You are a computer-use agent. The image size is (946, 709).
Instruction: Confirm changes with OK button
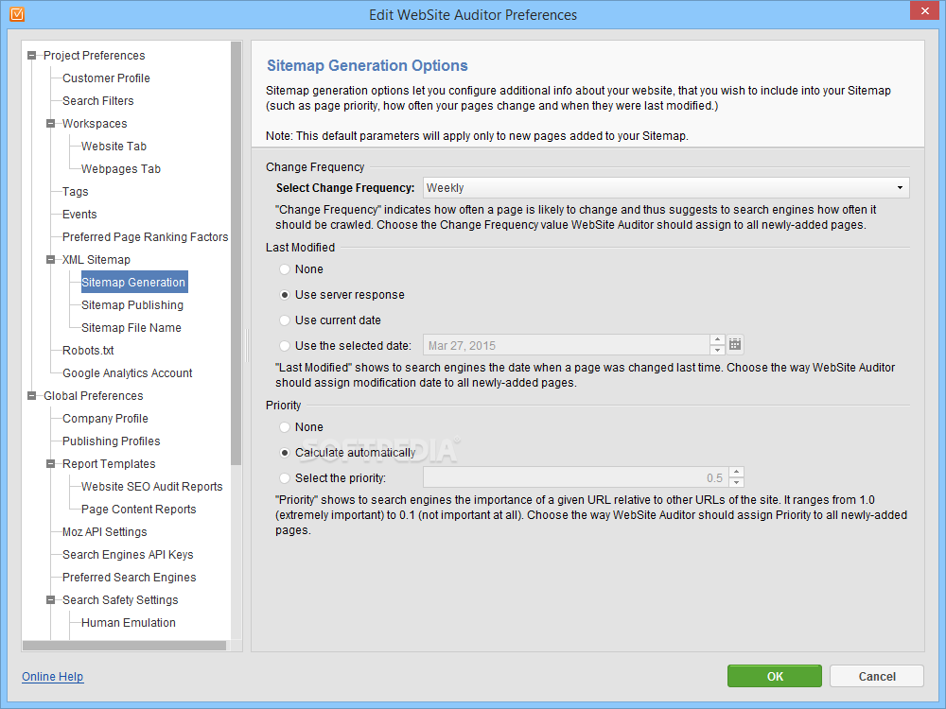tap(775, 676)
